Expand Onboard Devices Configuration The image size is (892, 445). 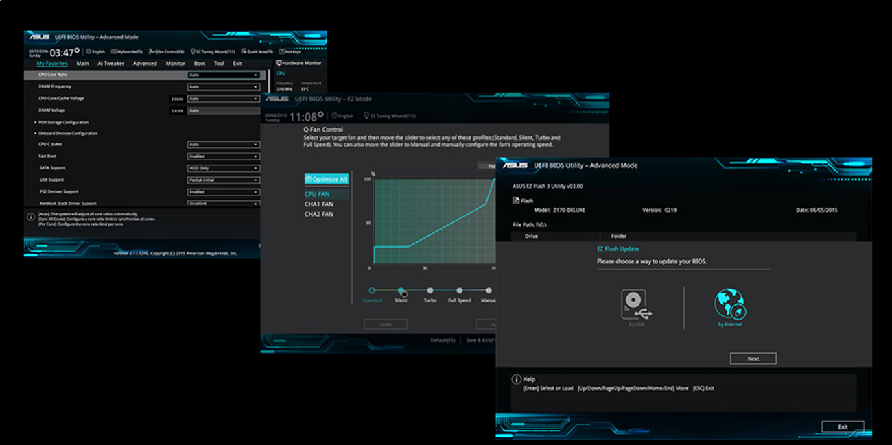pos(66,133)
